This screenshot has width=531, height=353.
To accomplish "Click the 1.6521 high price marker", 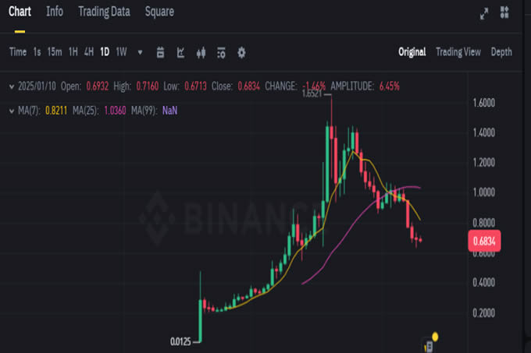I will [x=314, y=93].
